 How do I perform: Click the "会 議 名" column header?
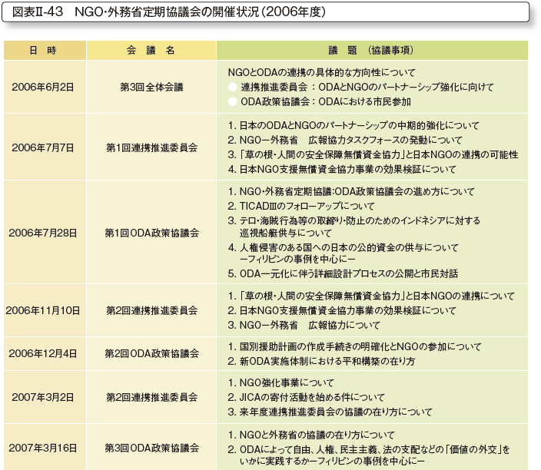151,51
